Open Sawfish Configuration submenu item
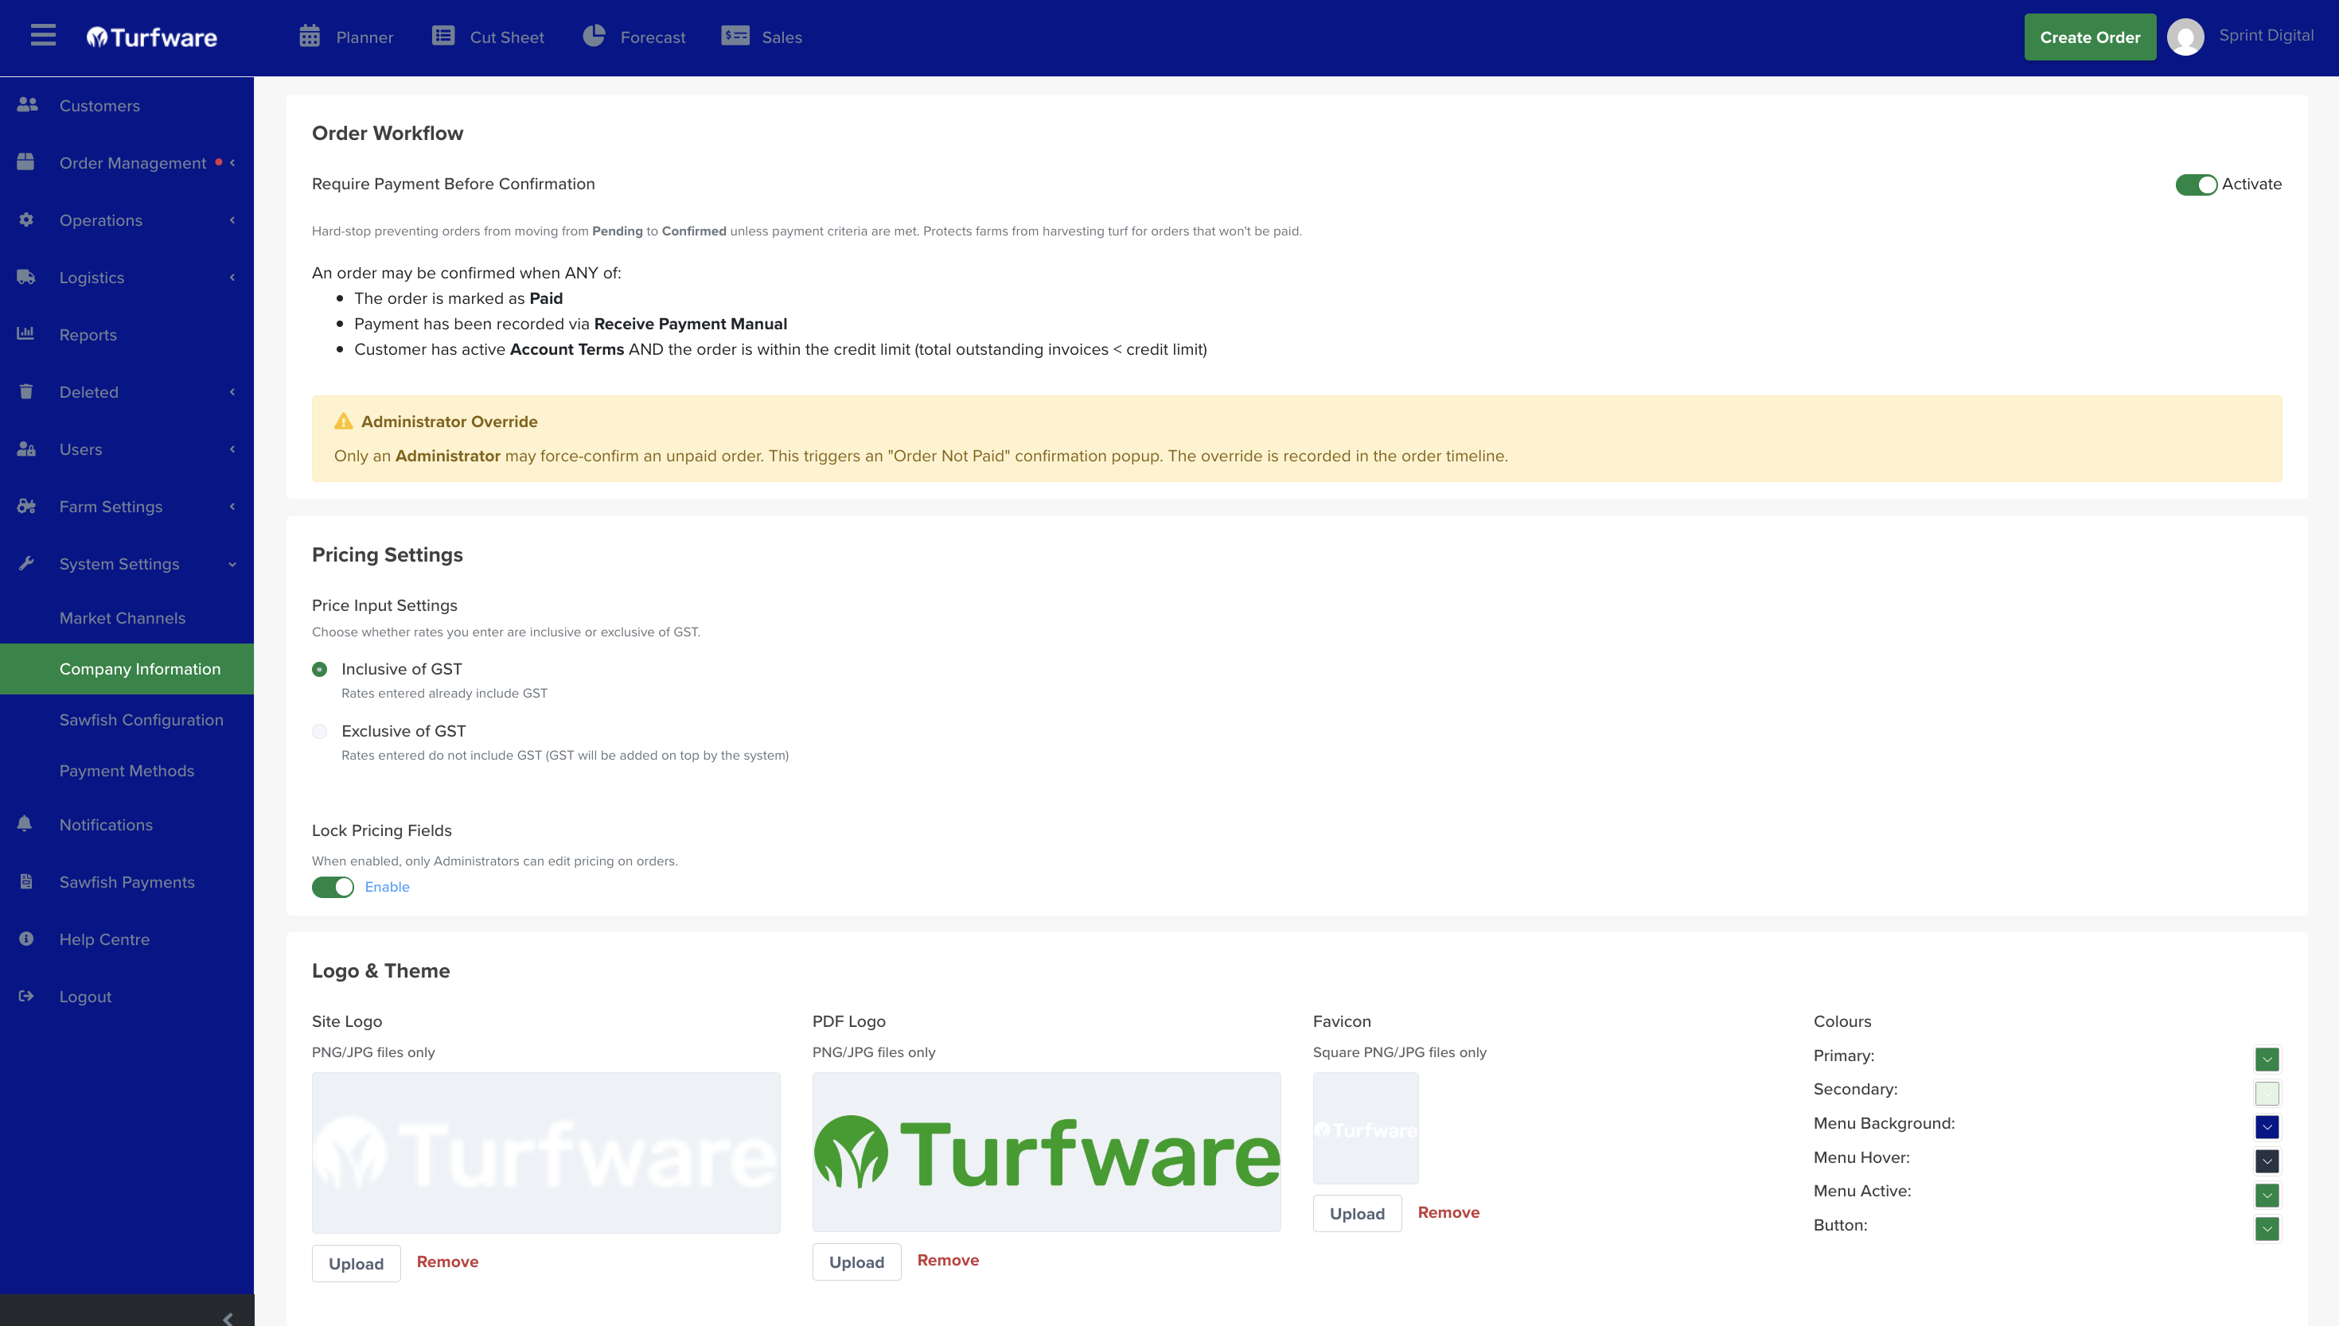Image resolution: width=2339 pixels, height=1326 pixels. (141, 721)
